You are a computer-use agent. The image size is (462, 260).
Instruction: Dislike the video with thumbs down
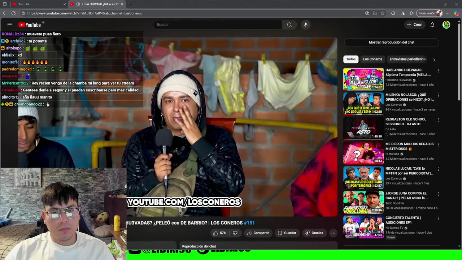235,233
